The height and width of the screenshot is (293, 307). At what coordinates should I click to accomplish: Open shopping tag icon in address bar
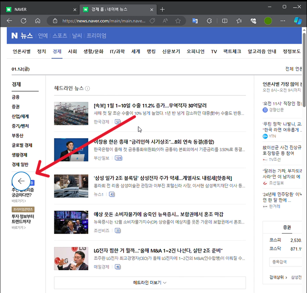[x=152, y=21]
